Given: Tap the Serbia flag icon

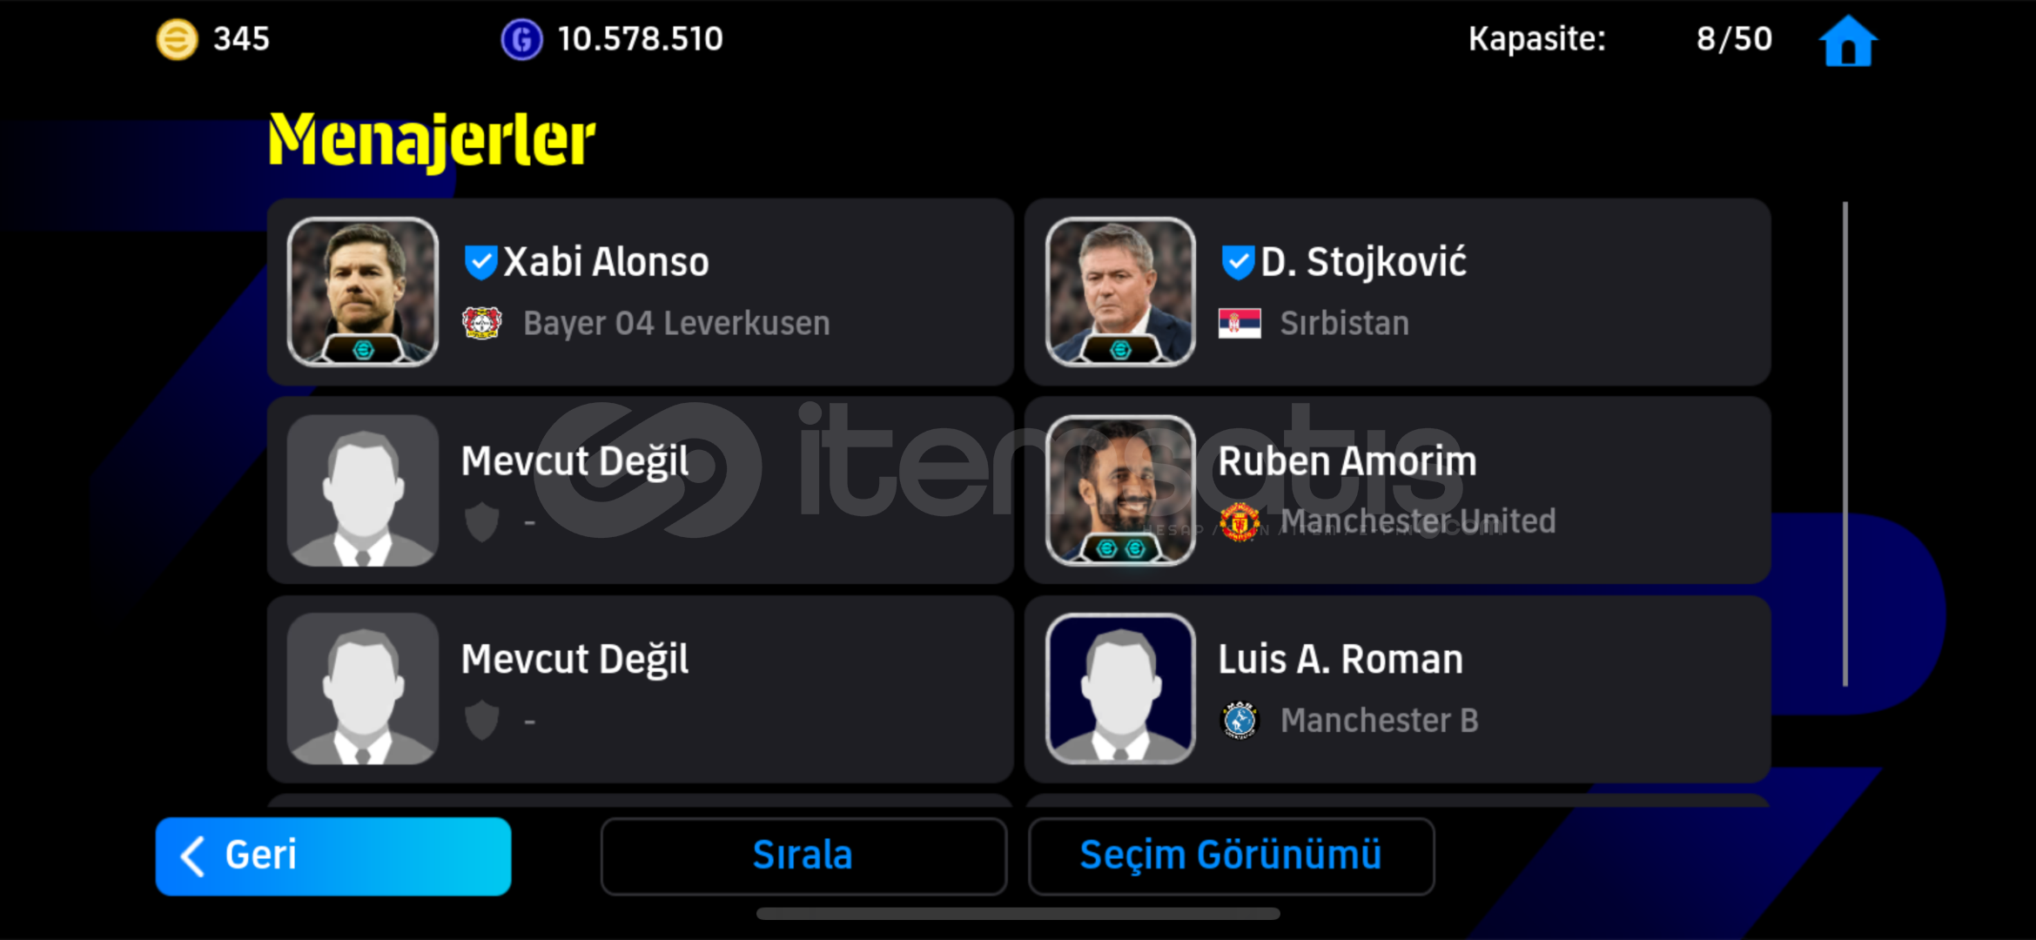Looking at the screenshot, I should point(1240,323).
